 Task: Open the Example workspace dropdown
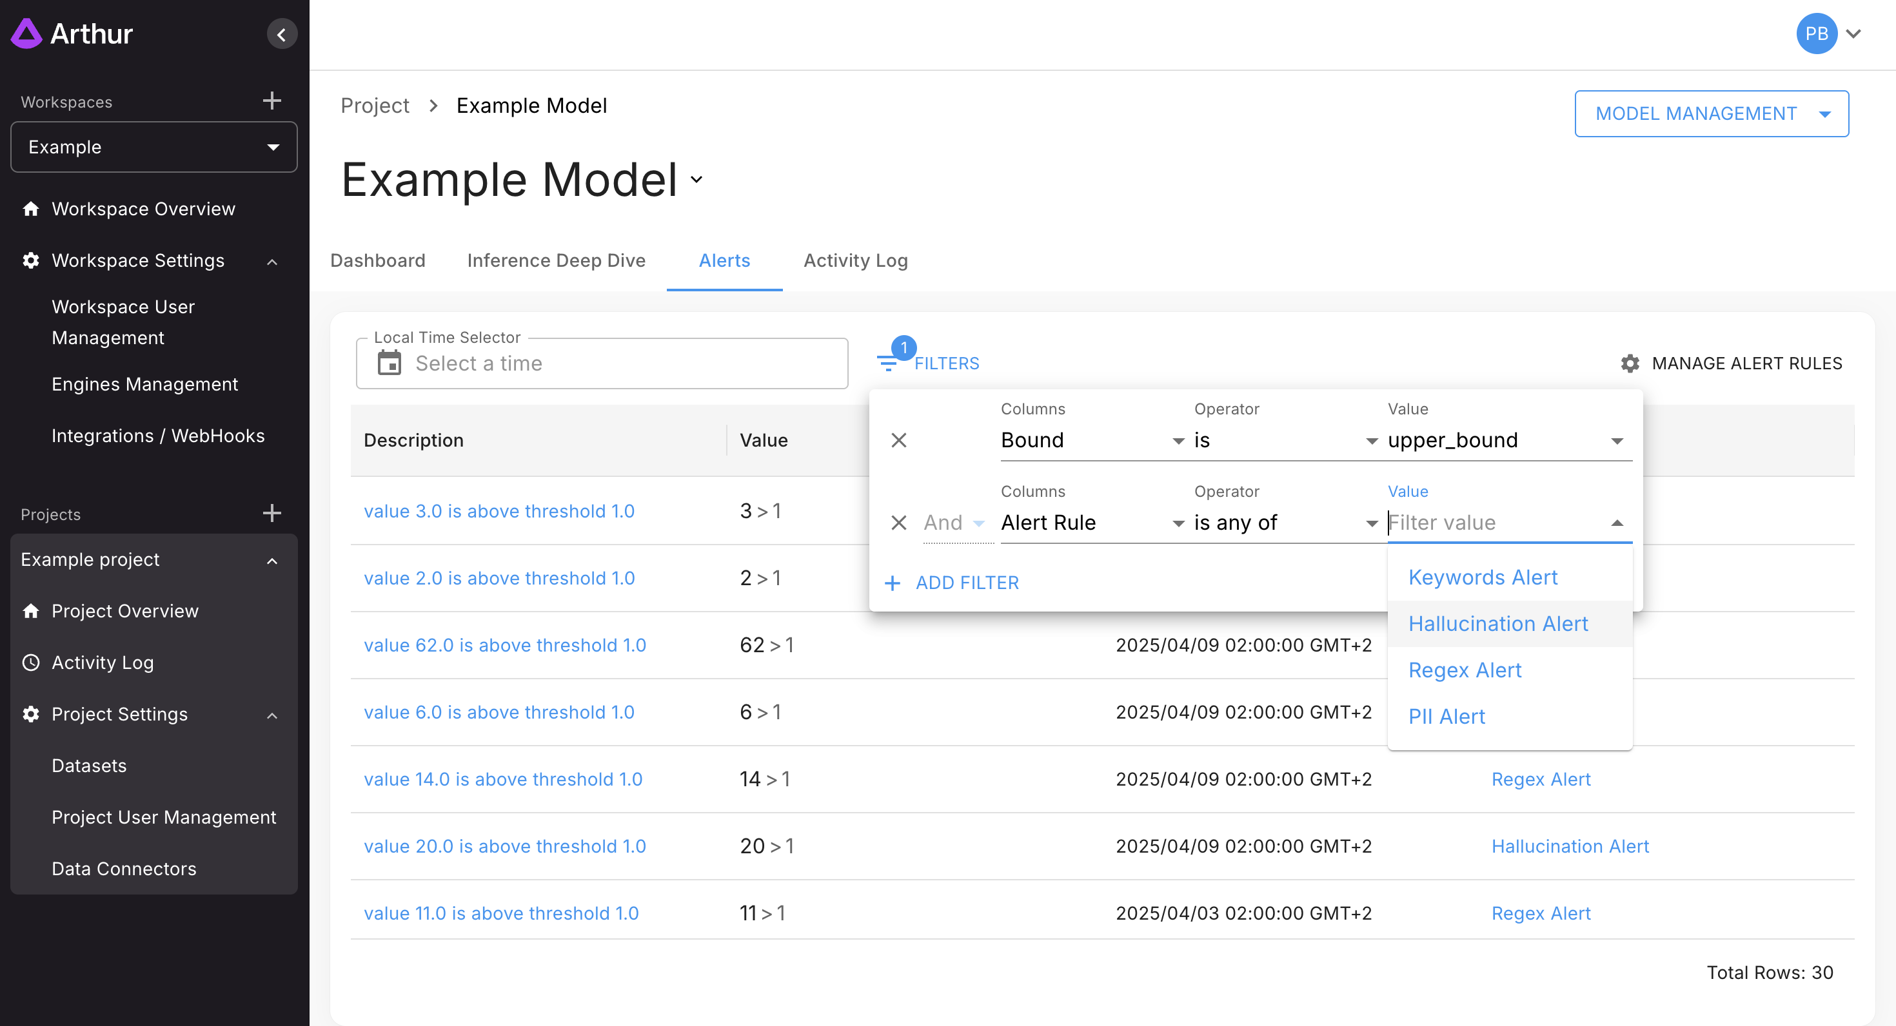[154, 147]
